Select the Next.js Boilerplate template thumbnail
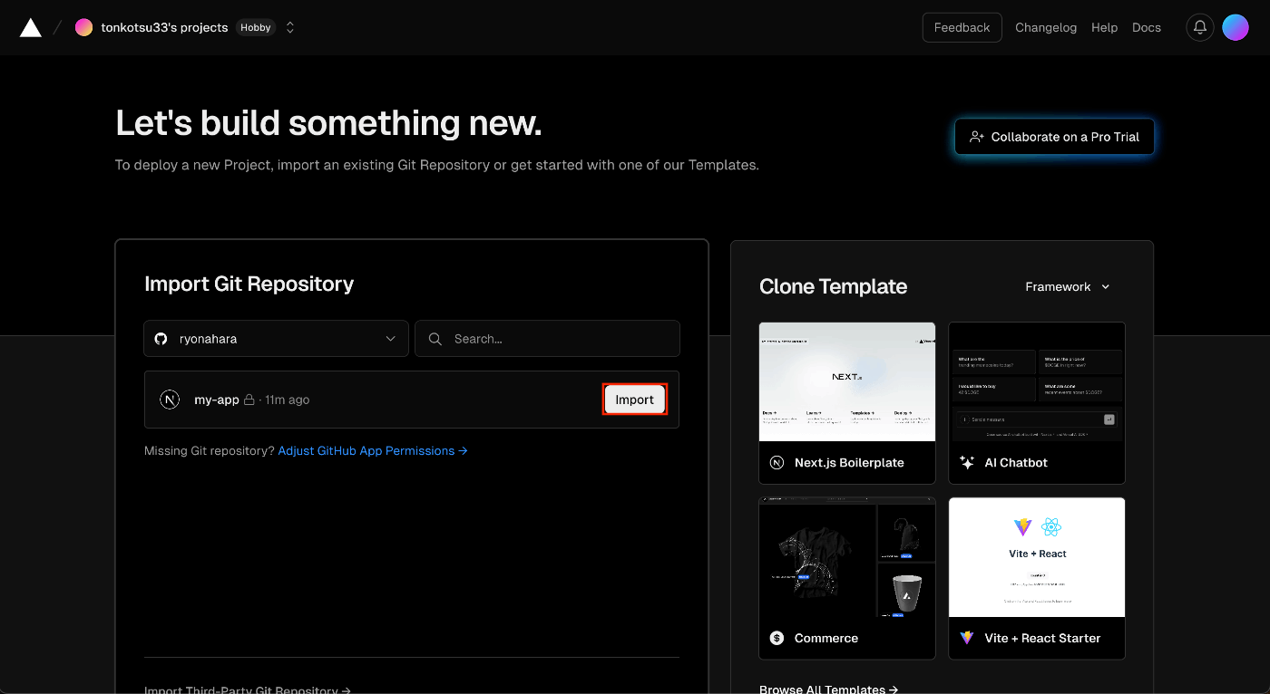The image size is (1270, 694). click(x=847, y=381)
